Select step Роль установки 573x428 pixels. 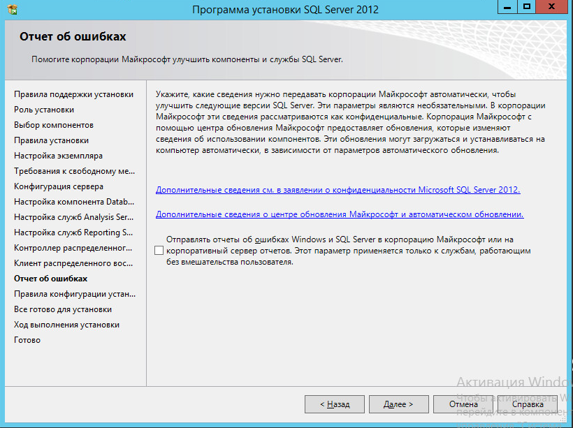click(44, 110)
